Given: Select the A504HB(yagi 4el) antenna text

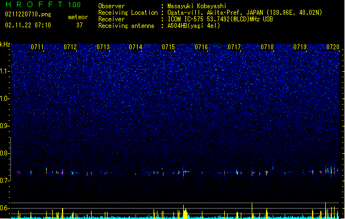Looking at the screenshot, I should click(x=194, y=26).
